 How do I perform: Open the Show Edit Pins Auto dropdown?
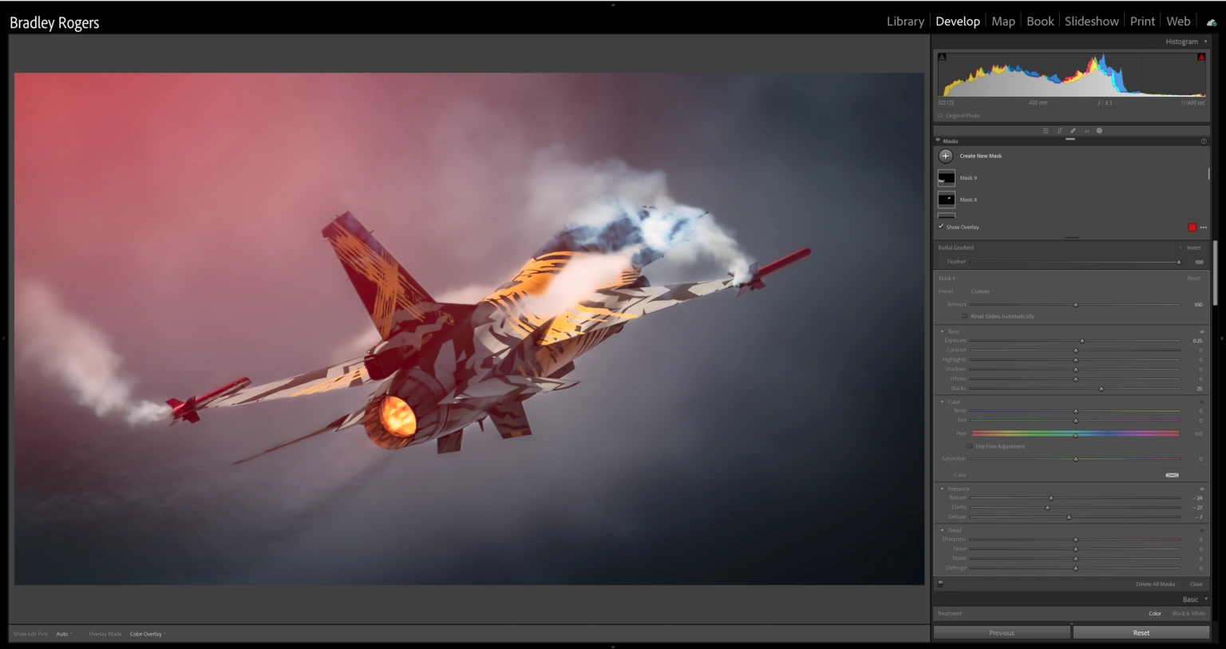coord(64,634)
